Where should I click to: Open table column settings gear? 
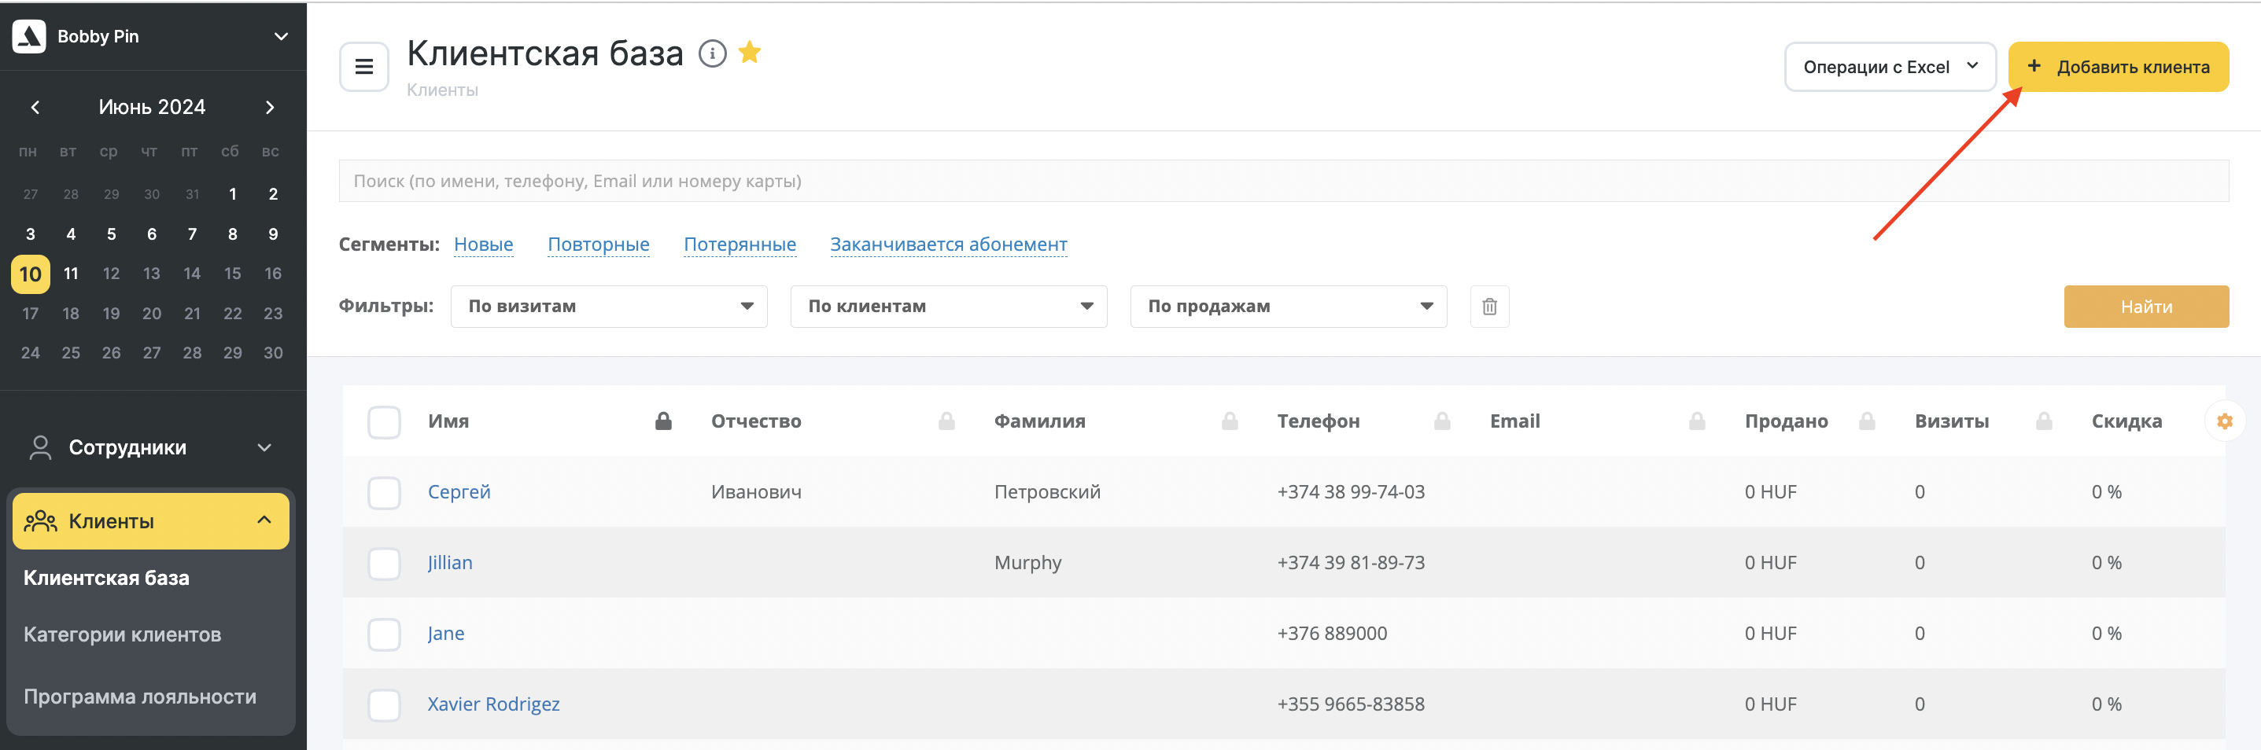click(2224, 421)
